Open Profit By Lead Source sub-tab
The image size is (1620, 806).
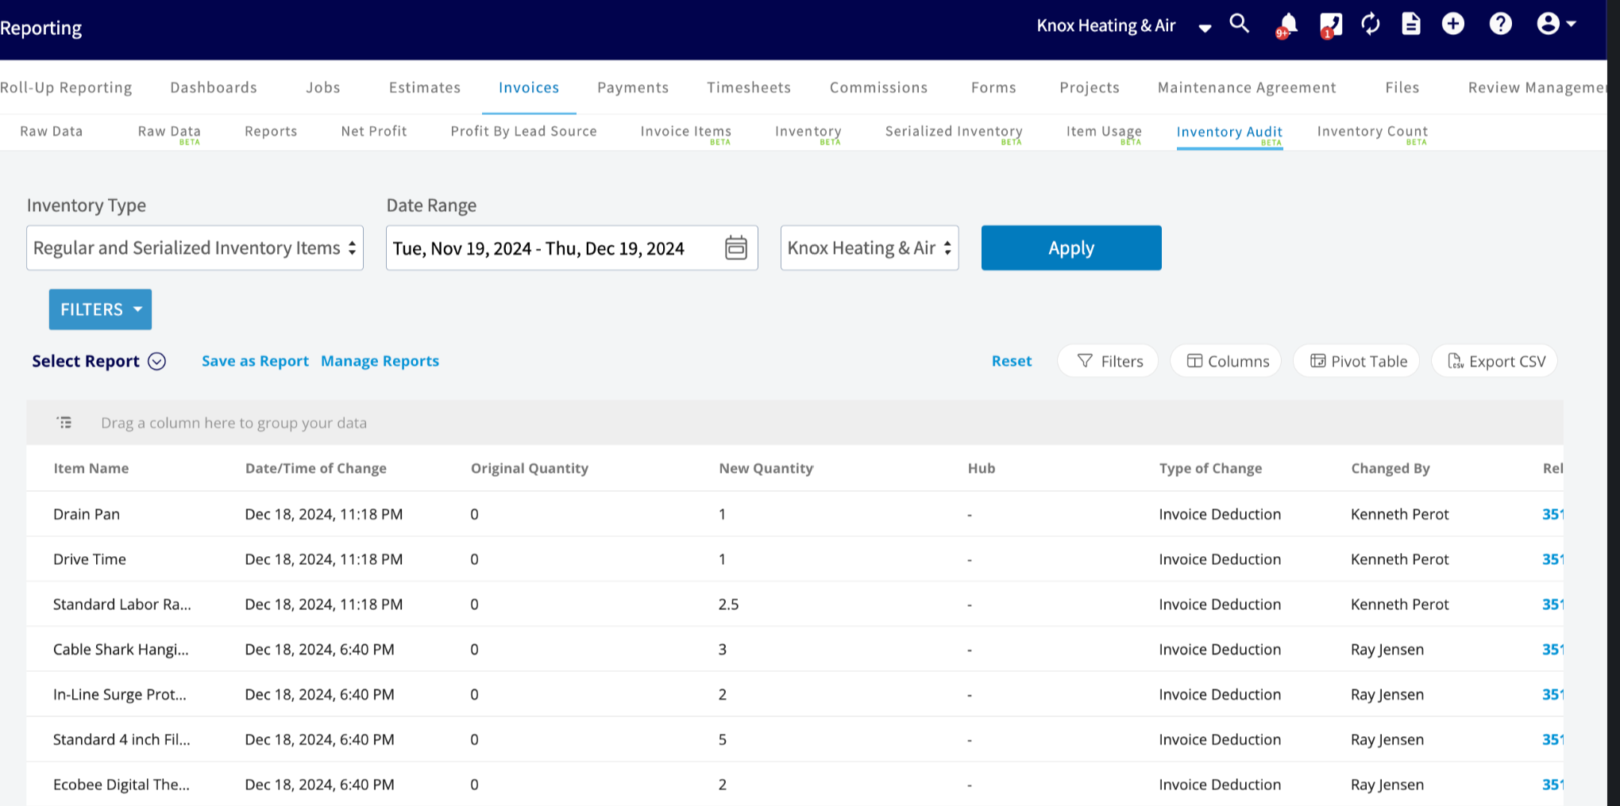(523, 131)
